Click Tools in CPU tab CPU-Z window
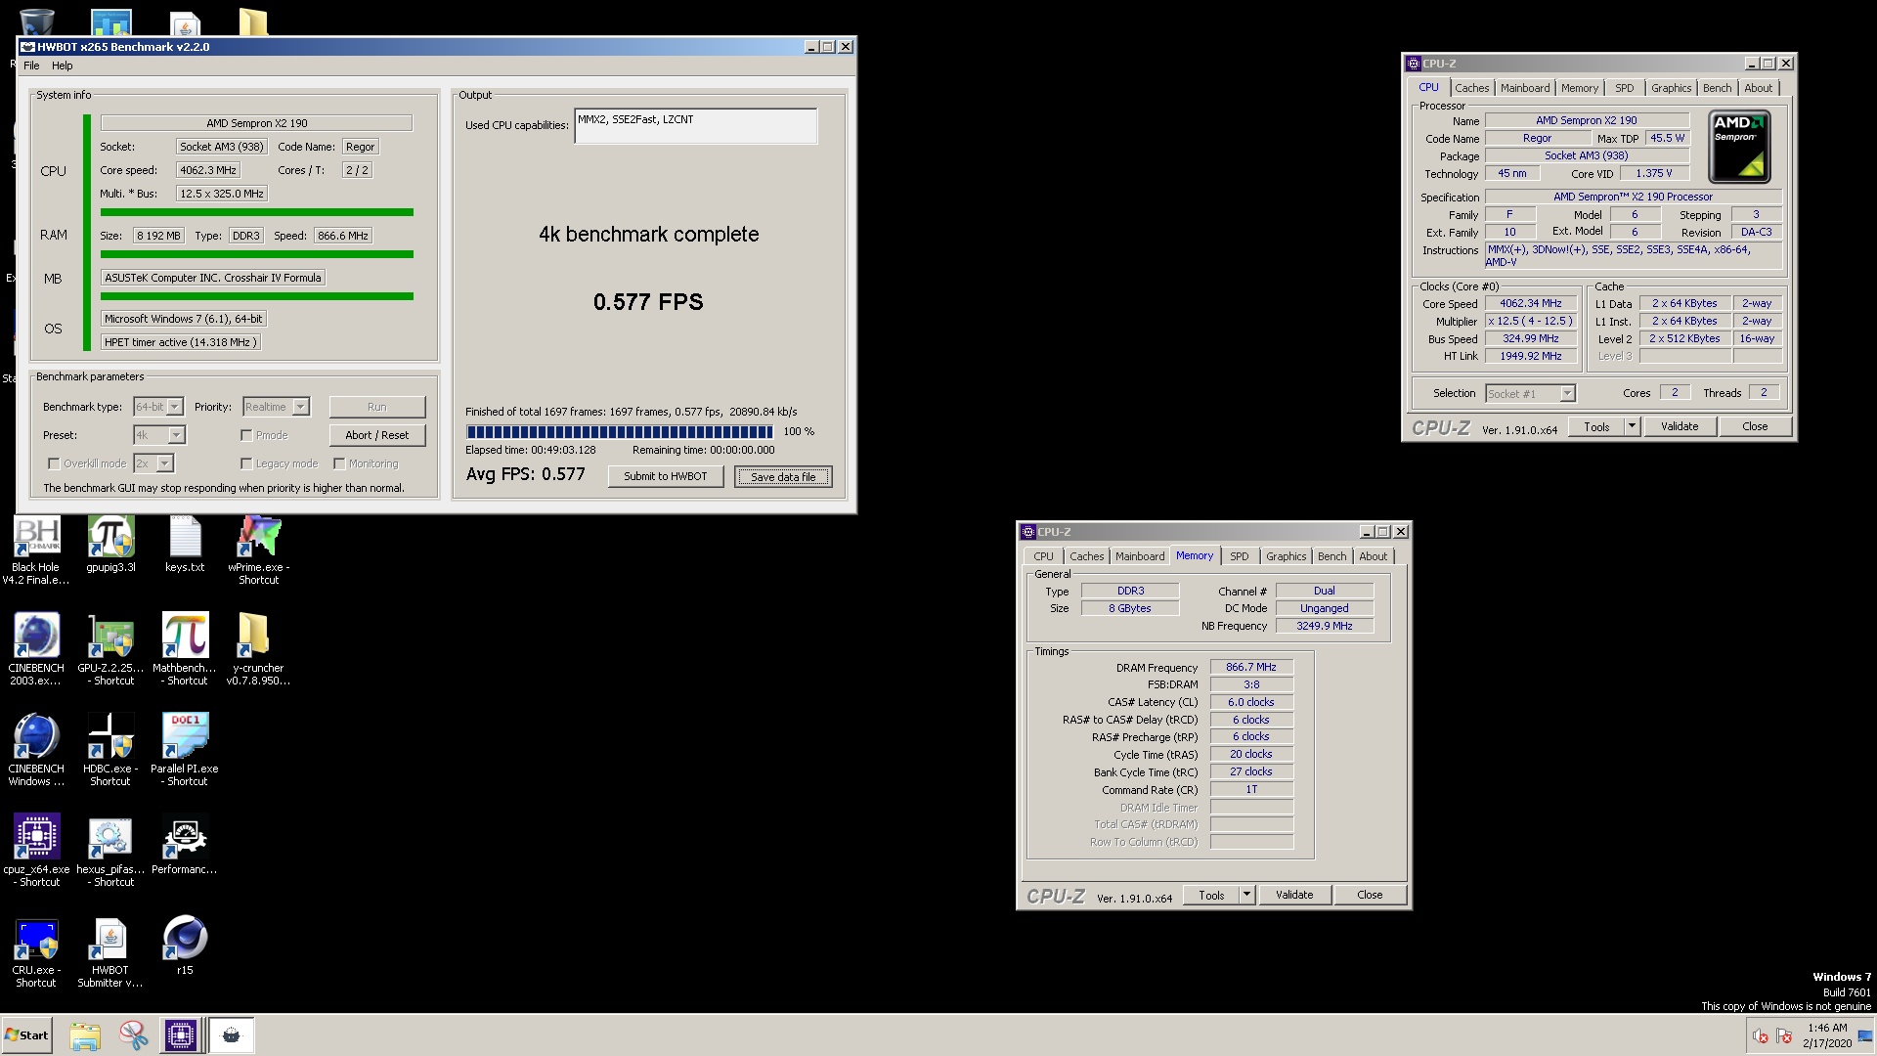Image resolution: width=1877 pixels, height=1056 pixels. [x=1596, y=426]
